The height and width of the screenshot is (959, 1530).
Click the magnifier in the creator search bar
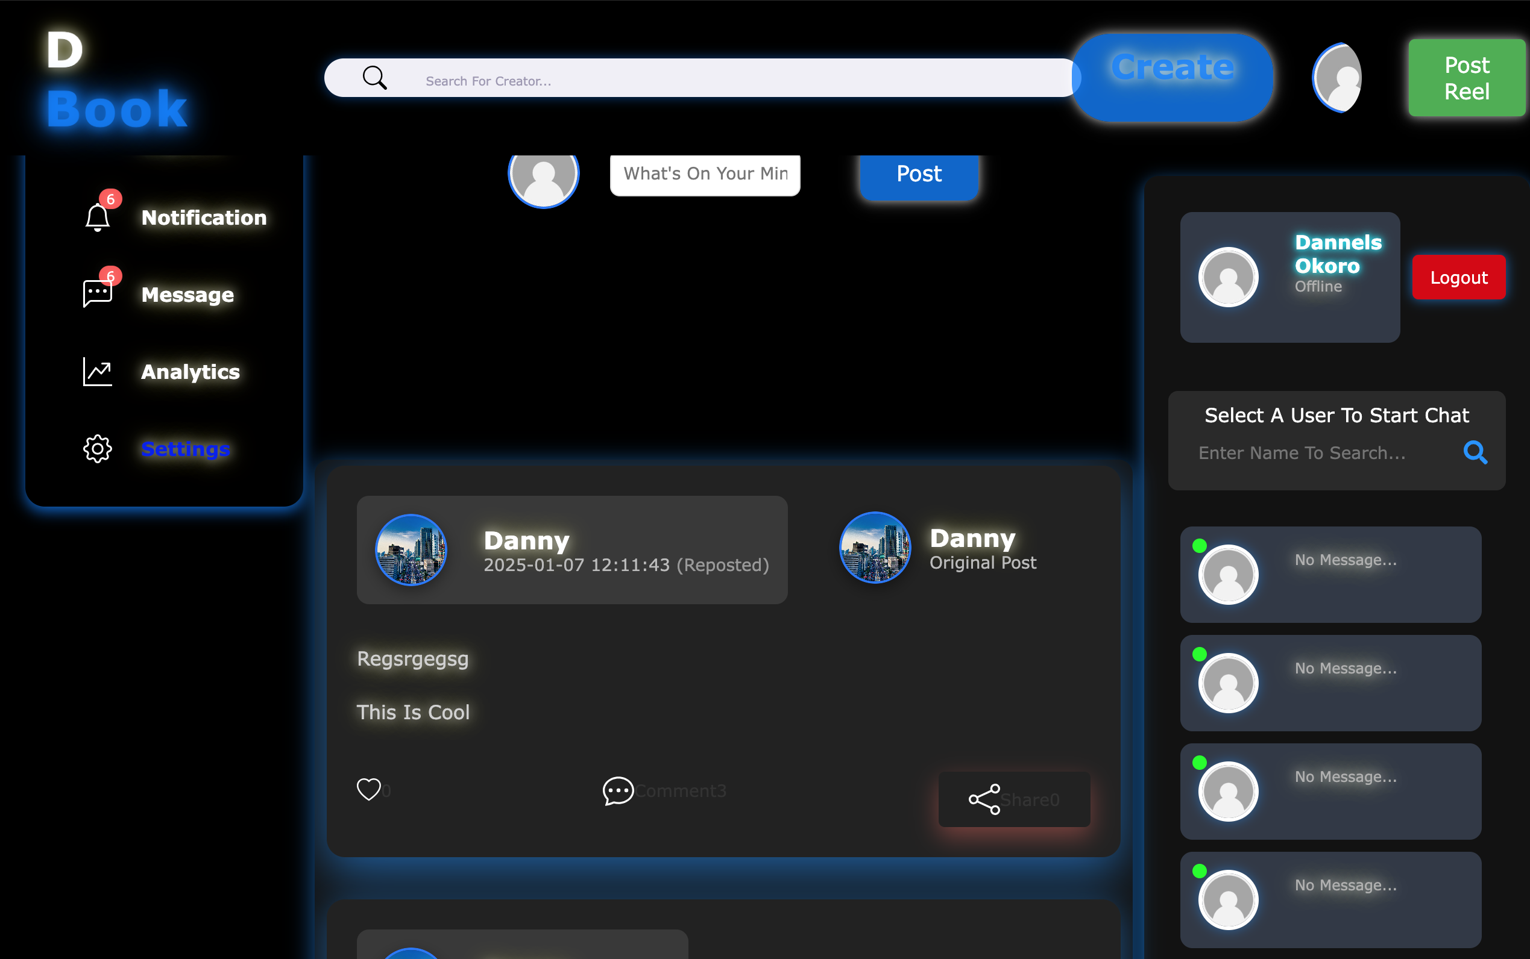(x=374, y=77)
